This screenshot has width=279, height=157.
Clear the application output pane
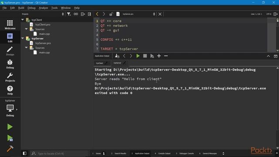click(117, 56)
